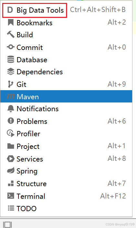Open the Terminal tool window
136x228 pixels.
(66, 196)
